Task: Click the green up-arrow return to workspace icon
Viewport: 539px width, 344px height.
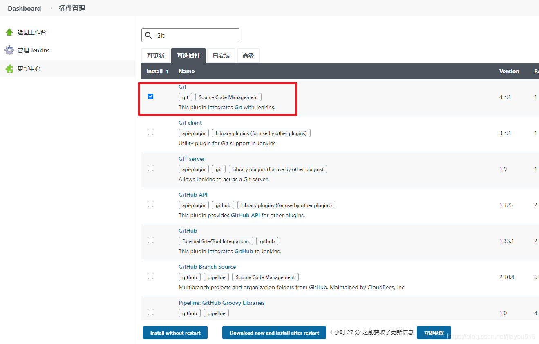Action: click(9, 32)
